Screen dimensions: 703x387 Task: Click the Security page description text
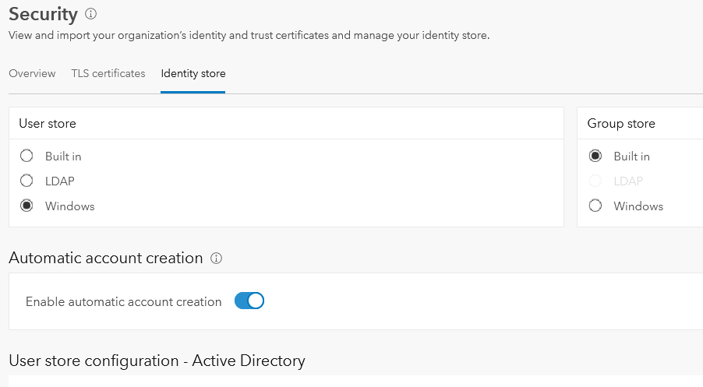249,36
